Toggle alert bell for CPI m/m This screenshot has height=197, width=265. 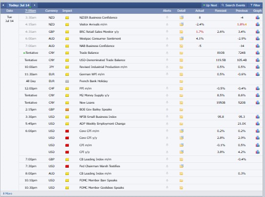tap(167, 145)
